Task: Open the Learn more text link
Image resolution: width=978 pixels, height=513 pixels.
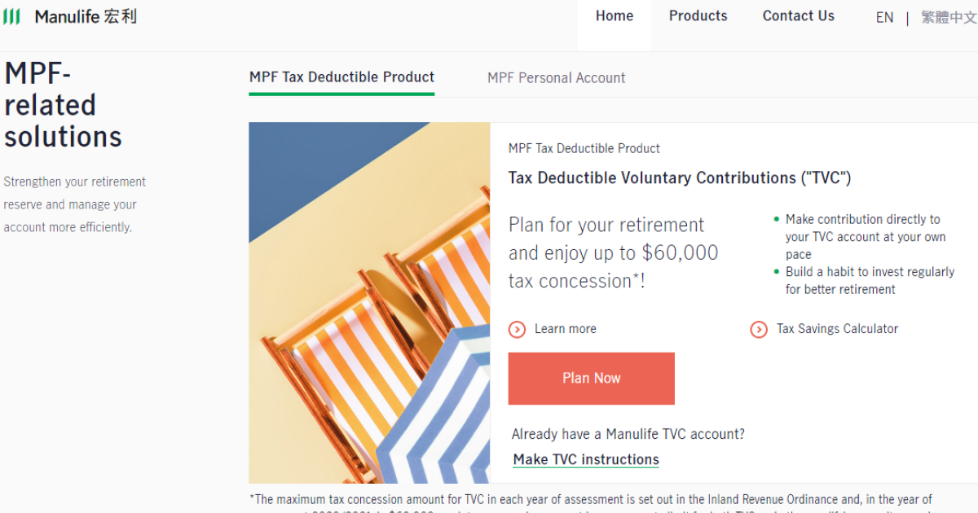Action: (565, 329)
